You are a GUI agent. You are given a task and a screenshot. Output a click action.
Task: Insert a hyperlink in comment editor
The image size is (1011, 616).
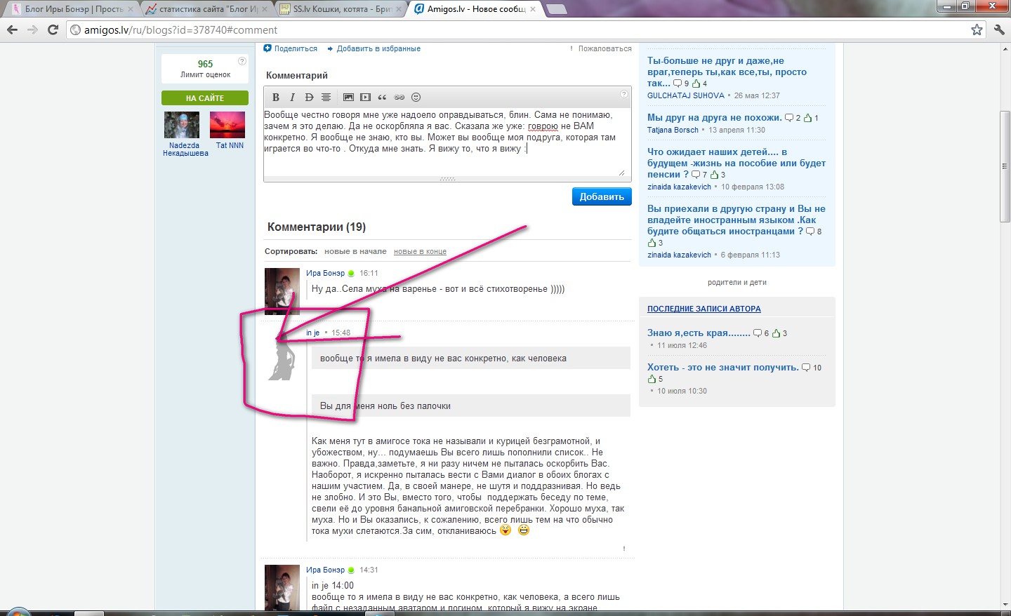click(x=399, y=98)
